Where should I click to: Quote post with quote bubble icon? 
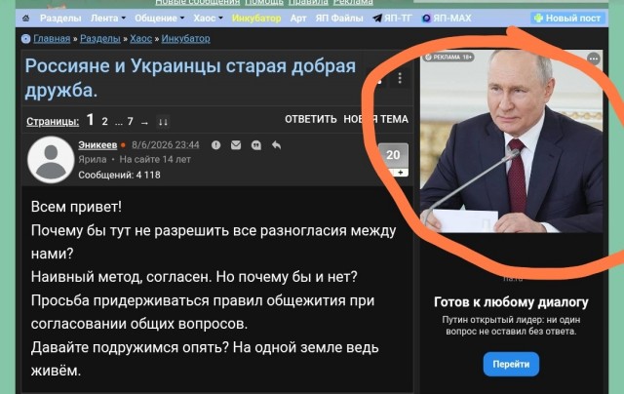pos(256,145)
